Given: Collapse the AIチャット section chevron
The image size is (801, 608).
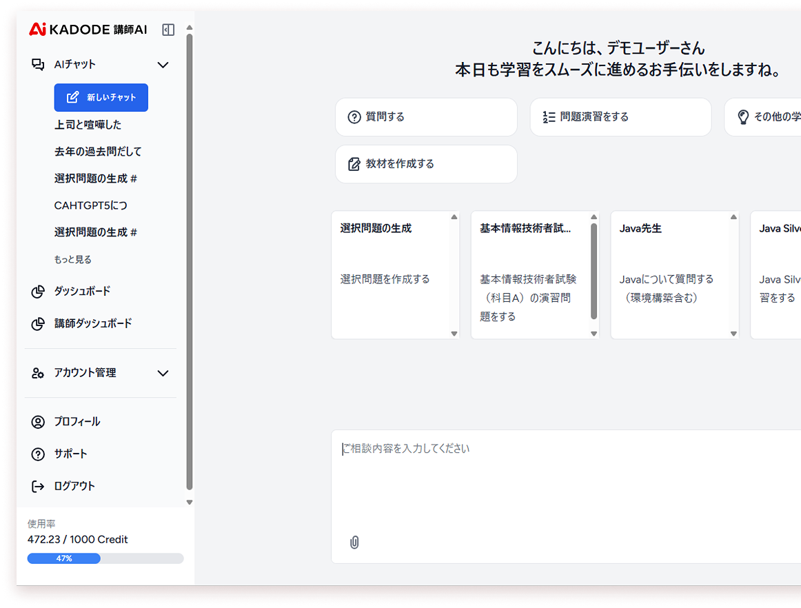Looking at the screenshot, I should coord(163,65).
